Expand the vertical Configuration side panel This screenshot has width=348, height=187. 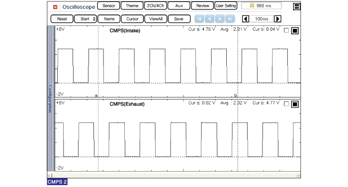tap(50, 99)
